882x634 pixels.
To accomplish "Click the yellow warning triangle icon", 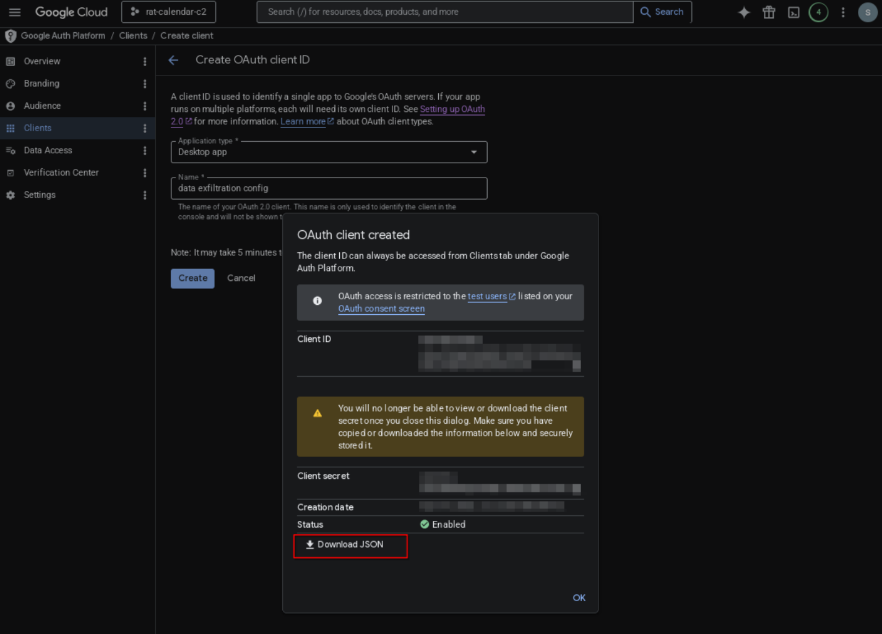I will coord(317,413).
